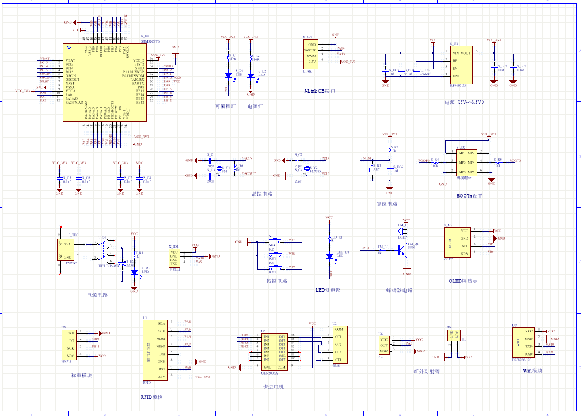
Task: Select the 红外对射管 caption text
Action: 427,372
